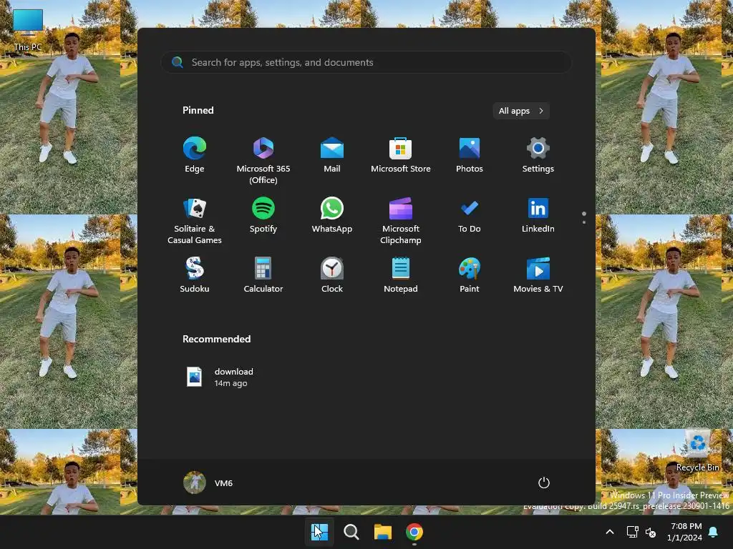Click the Start menu search box
This screenshot has height=549, width=733.
(366, 62)
